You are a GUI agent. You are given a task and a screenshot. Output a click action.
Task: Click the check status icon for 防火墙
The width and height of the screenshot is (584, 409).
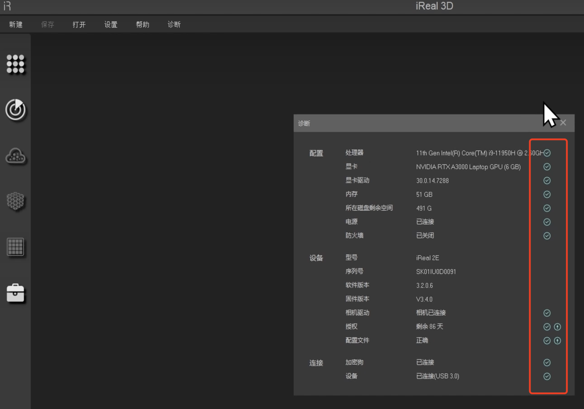547,236
